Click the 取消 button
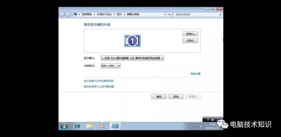 176,97
